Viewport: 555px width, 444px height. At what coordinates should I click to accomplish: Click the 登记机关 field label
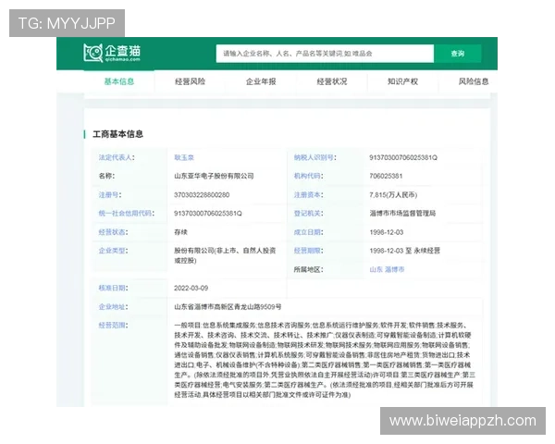[308, 214]
